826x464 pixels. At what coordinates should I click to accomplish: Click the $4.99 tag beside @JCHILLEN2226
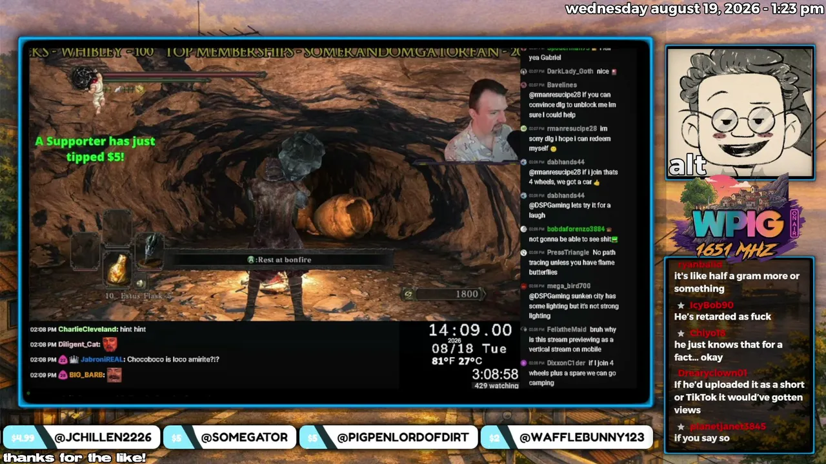tap(23, 438)
